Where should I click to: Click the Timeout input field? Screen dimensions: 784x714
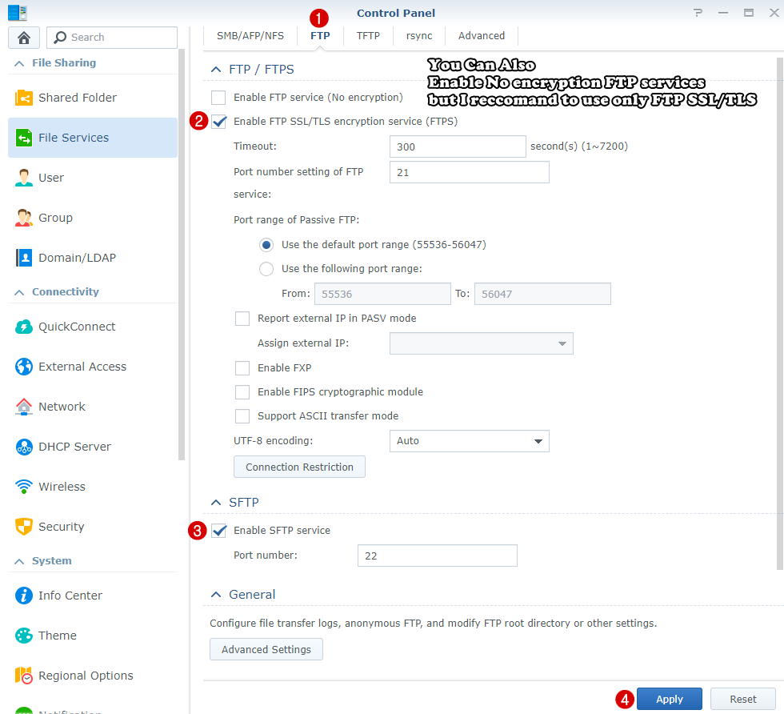click(x=457, y=146)
